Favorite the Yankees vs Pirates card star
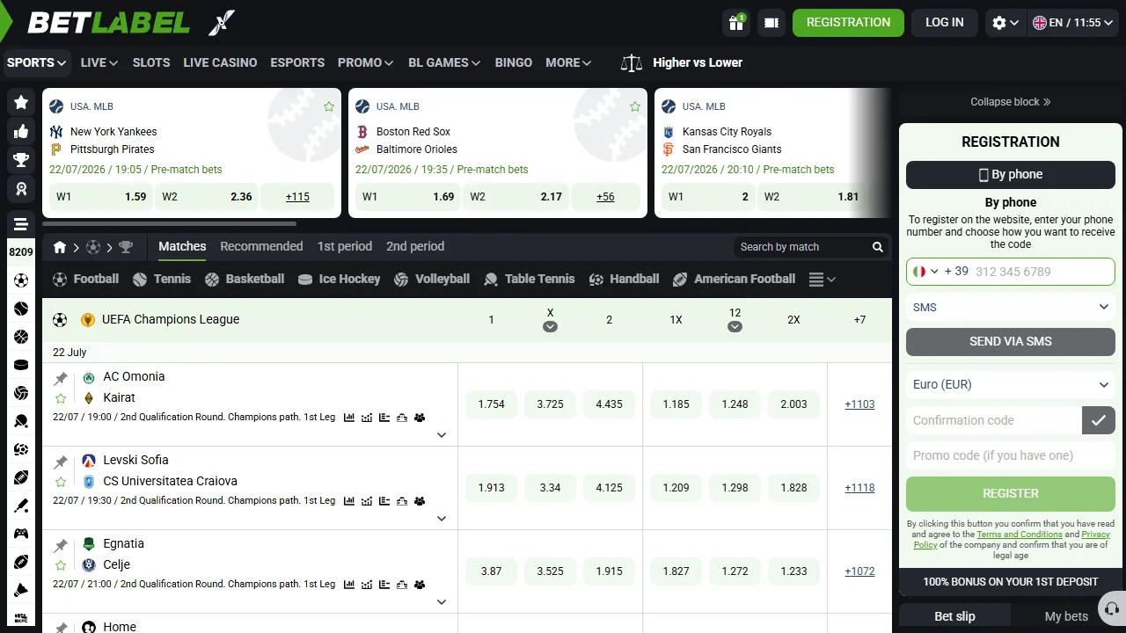Image resolution: width=1126 pixels, height=633 pixels. [329, 106]
